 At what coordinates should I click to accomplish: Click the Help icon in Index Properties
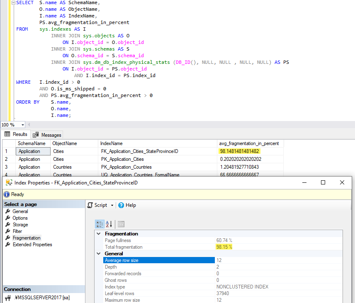click(122, 205)
